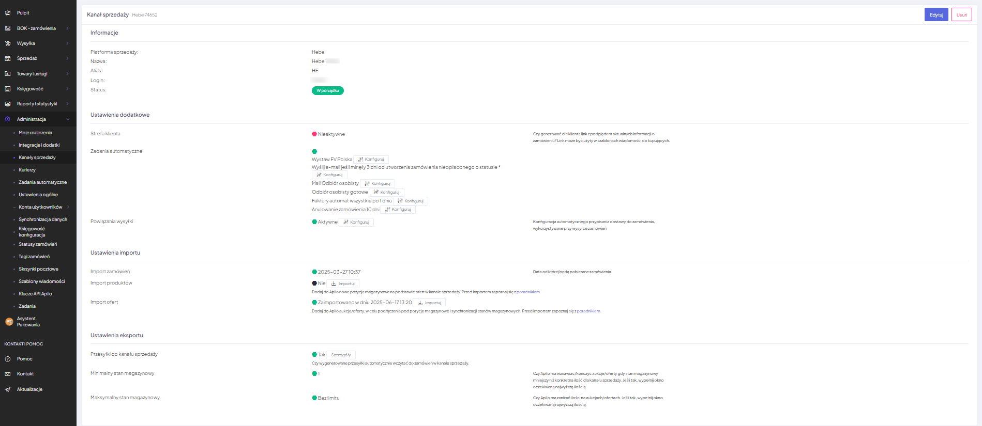Image resolution: width=982 pixels, height=426 pixels.
Task: Go to Integracje i dodatki menu item
Action: (x=39, y=145)
